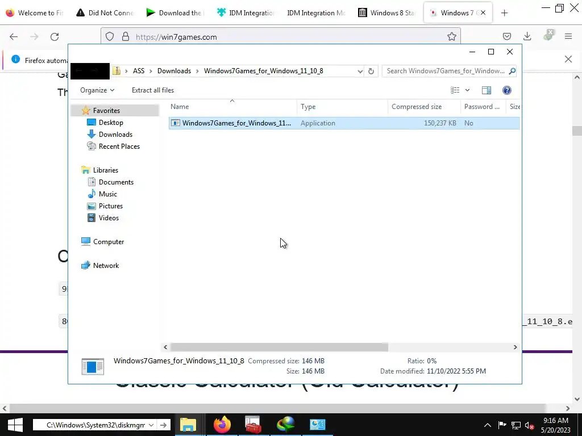Switch to Download the tab
The height and width of the screenshot is (436, 582).
coord(175,13)
